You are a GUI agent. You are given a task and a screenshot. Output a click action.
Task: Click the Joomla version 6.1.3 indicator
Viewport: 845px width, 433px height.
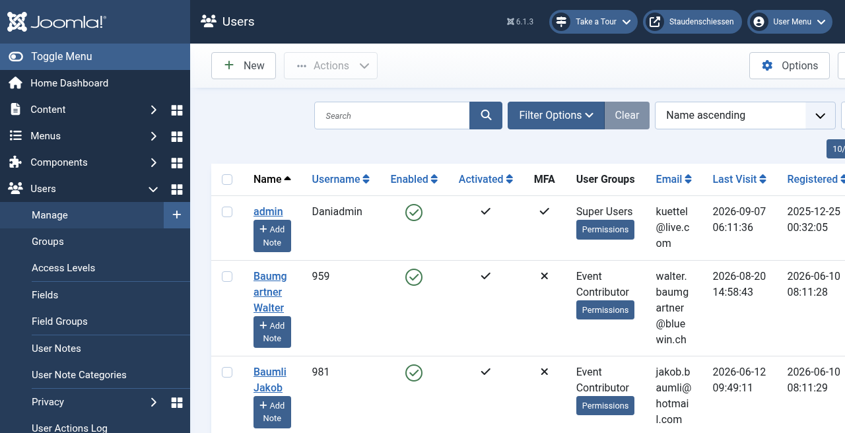tap(520, 22)
